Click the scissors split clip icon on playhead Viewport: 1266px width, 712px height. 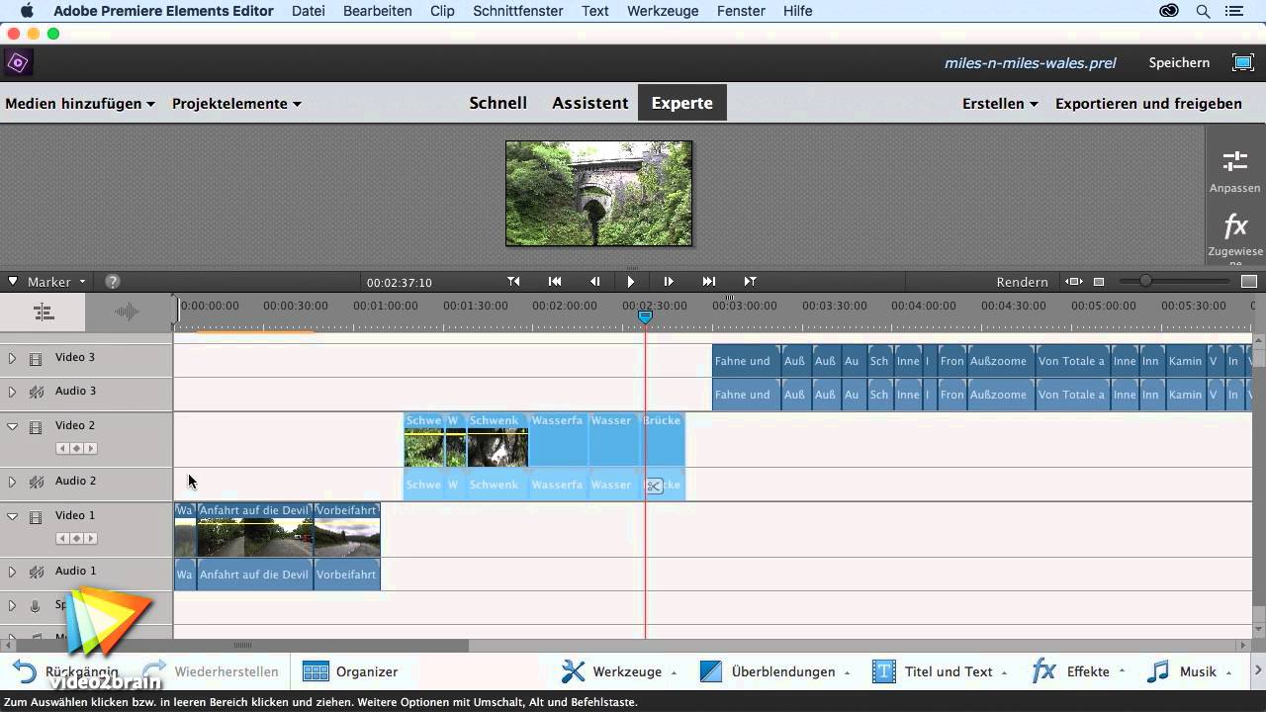coord(654,486)
